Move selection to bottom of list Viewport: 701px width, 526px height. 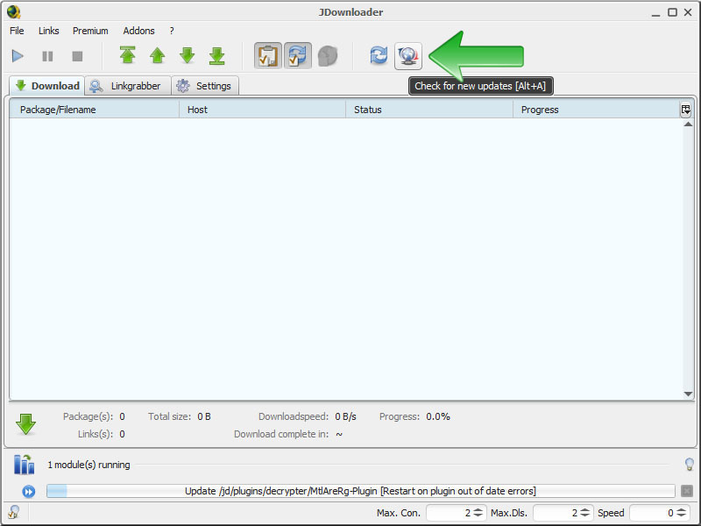[x=217, y=55]
